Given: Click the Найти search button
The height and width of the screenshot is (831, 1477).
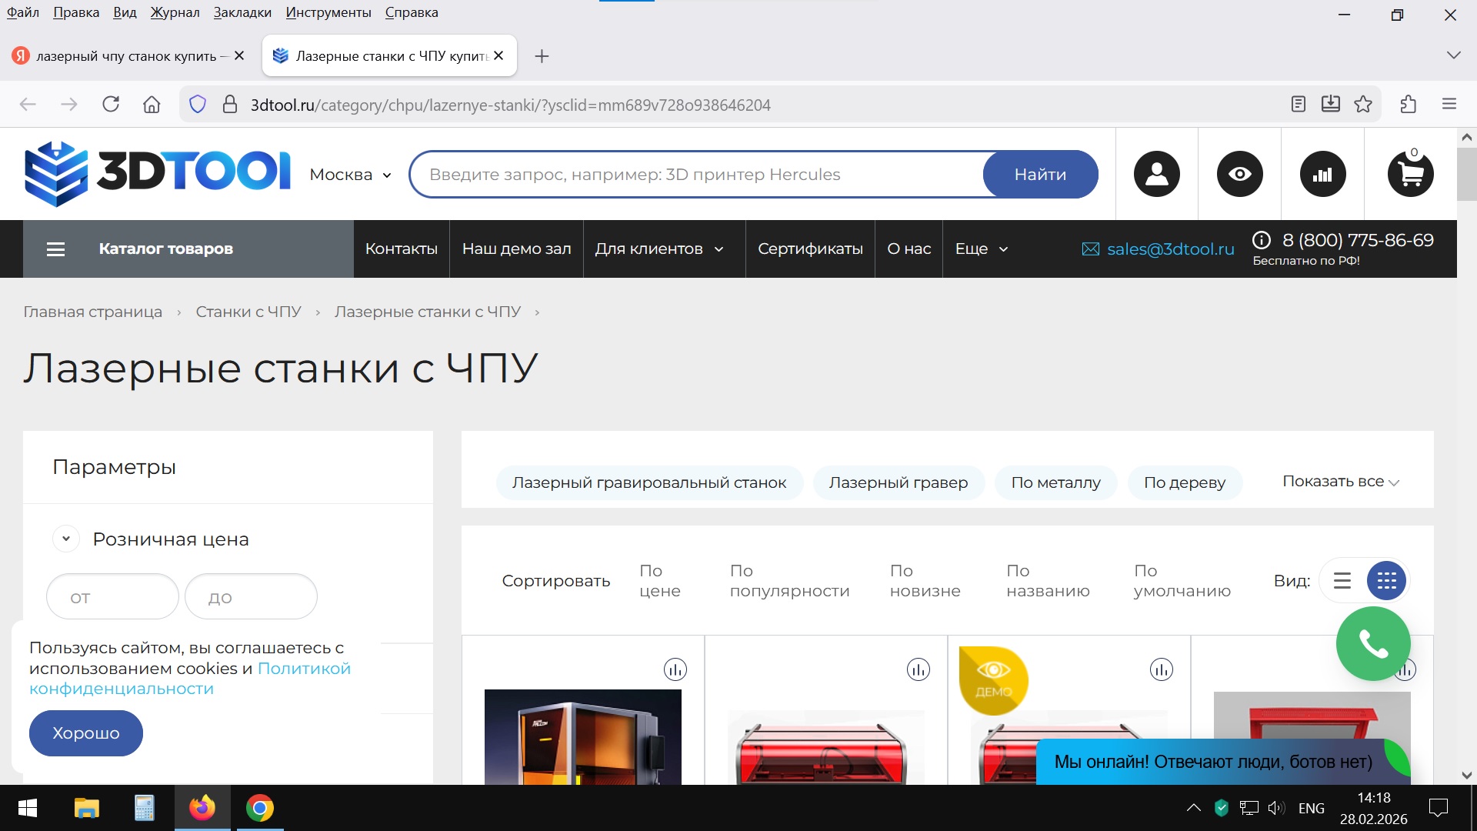Looking at the screenshot, I should [x=1040, y=175].
